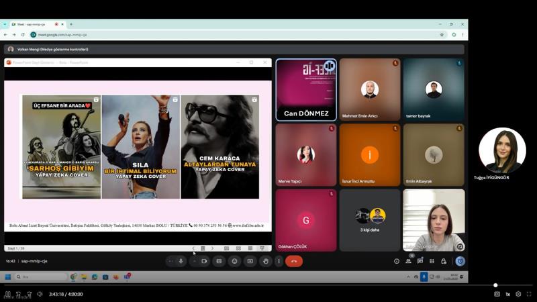537x302 pixels.
Task: Go back in the browser
Action: 5,35
